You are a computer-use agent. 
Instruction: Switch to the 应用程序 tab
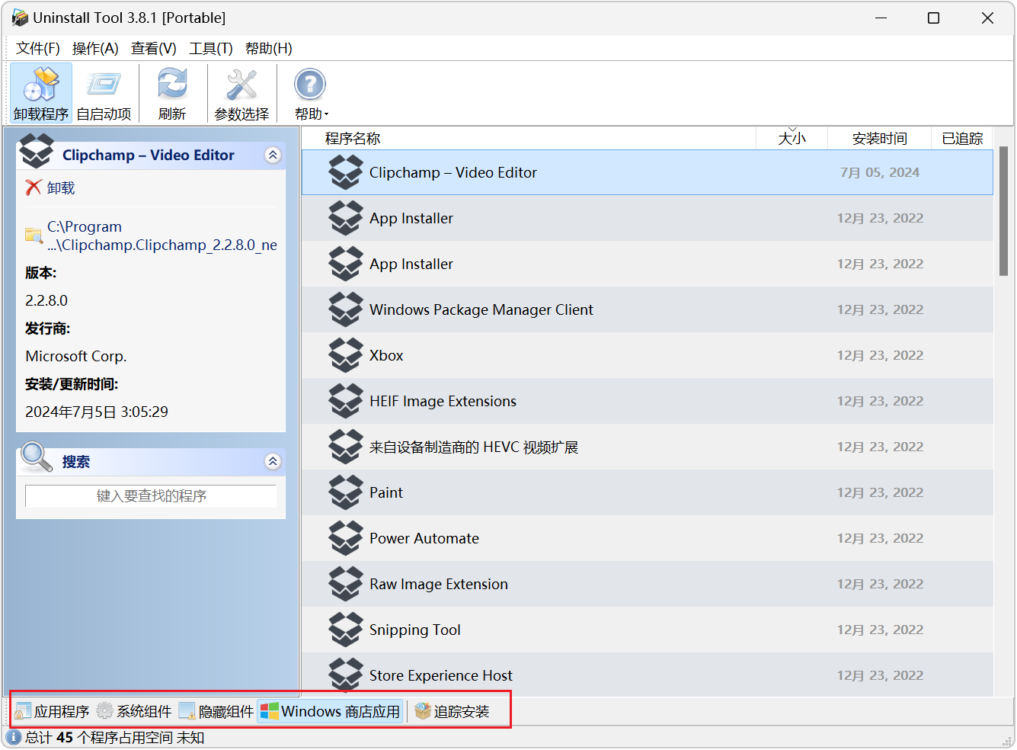(52, 711)
